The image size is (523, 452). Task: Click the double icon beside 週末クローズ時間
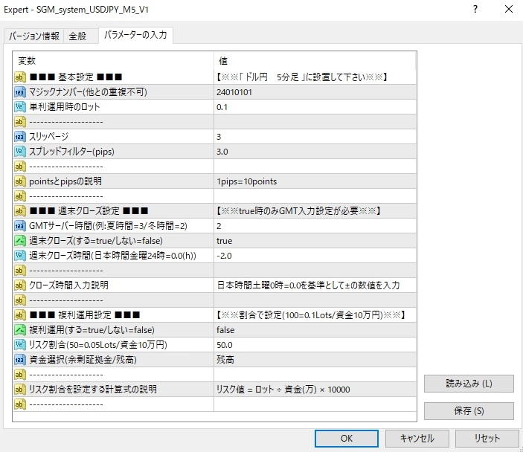(x=19, y=256)
